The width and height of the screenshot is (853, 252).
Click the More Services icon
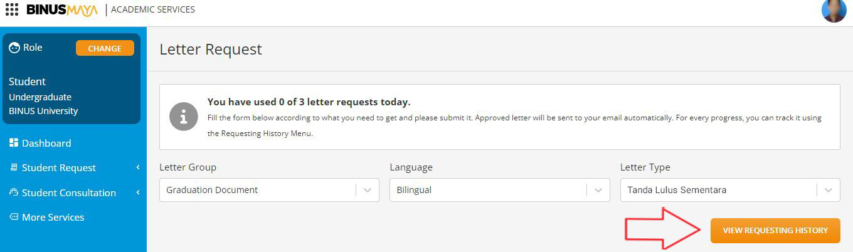tap(14, 217)
